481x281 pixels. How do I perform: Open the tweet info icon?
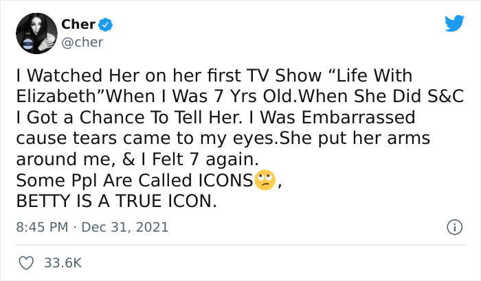pos(453,227)
